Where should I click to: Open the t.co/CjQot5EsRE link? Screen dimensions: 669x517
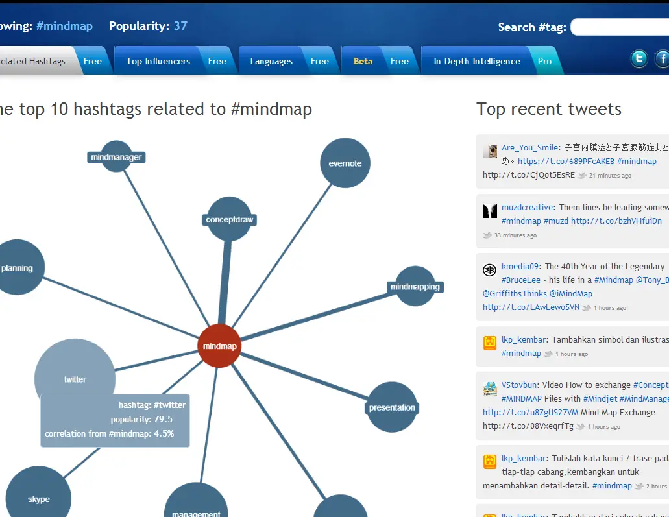click(529, 175)
